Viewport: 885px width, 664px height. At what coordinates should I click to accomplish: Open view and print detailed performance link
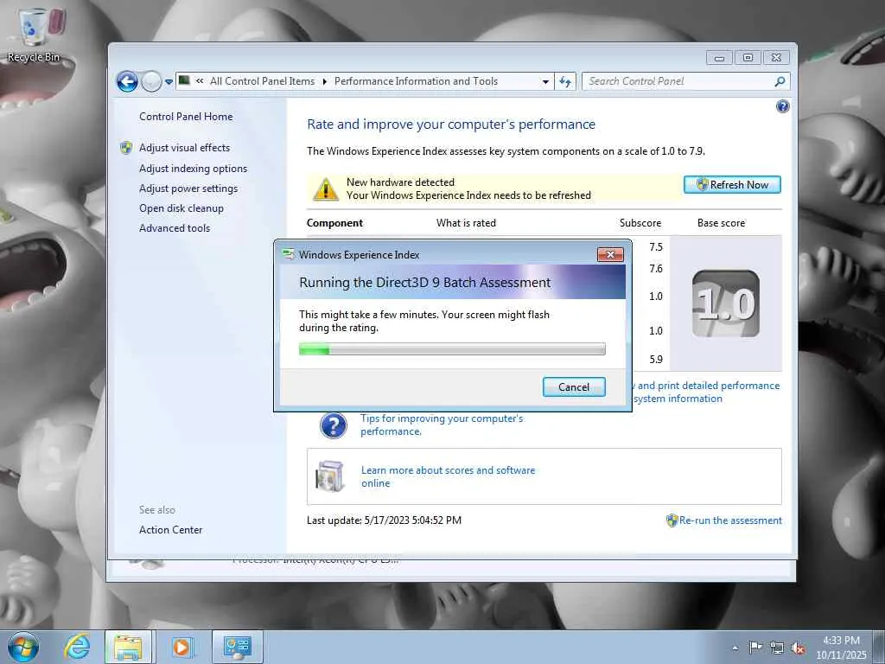pyautogui.click(x=707, y=392)
